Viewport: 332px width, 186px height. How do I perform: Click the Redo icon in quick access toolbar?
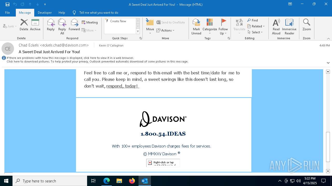23,4
